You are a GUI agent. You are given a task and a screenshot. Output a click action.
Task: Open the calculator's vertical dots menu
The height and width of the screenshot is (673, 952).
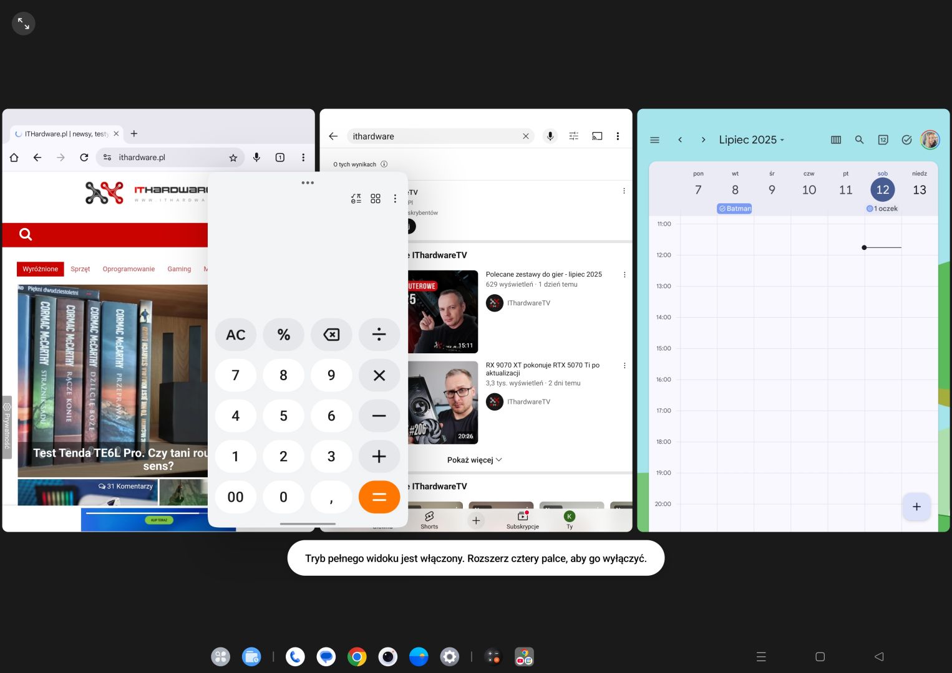tap(395, 199)
